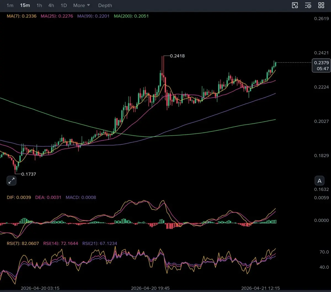331x292 pixels.
Task: Click the 0.0000 MACD axis label
Action: point(321,220)
